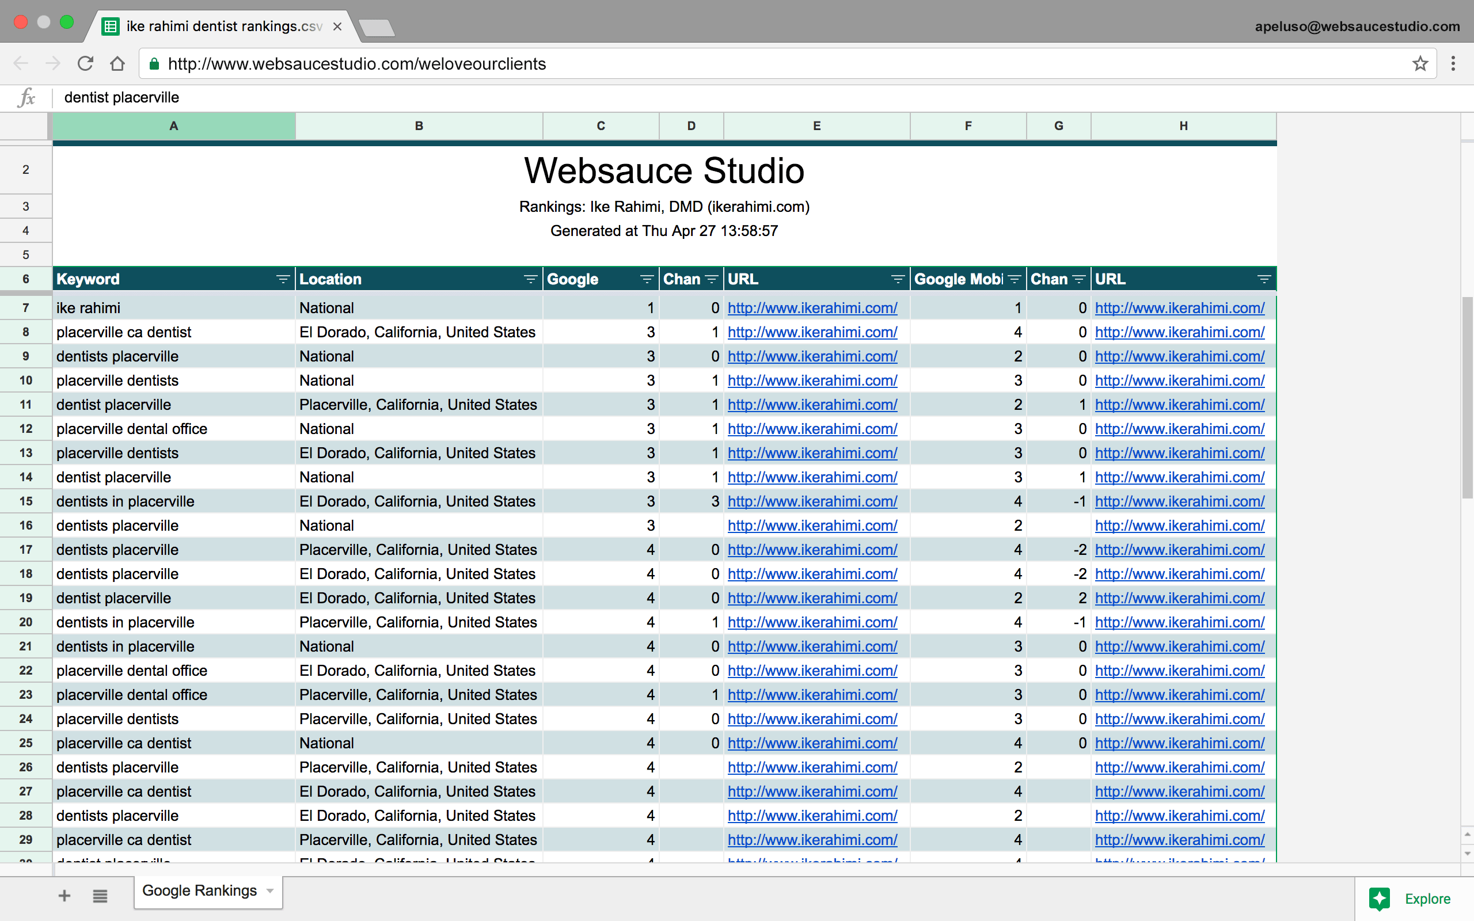Click the fx formula icon
The width and height of the screenshot is (1474, 921).
[26, 97]
